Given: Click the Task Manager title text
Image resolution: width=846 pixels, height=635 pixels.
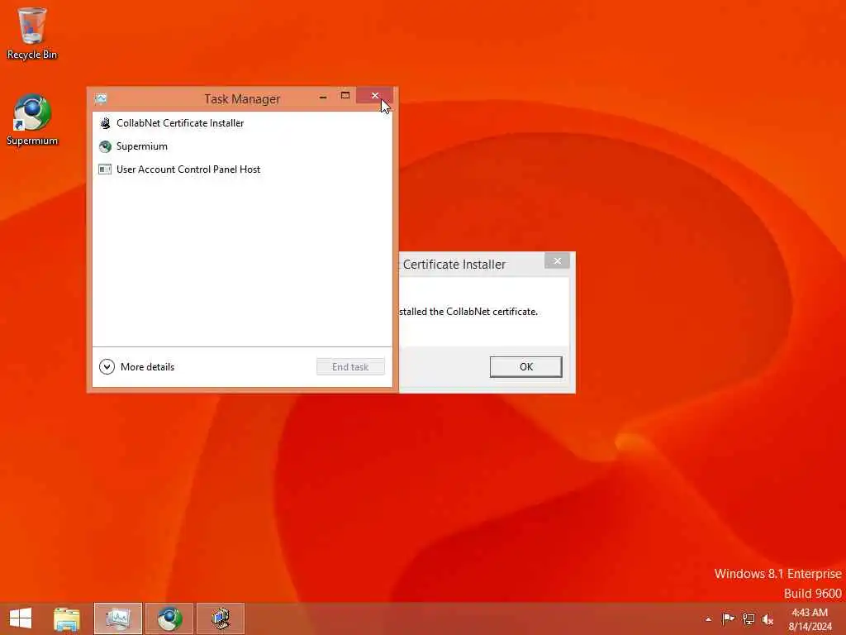Looking at the screenshot, I should pyautogui.click(x=242, y=99).
